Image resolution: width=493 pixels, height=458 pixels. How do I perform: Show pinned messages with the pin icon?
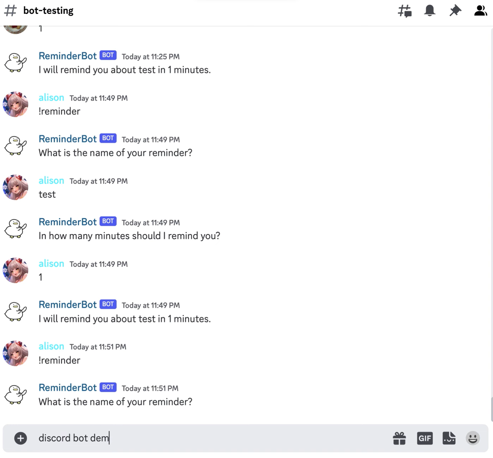(x=455, y=11)
